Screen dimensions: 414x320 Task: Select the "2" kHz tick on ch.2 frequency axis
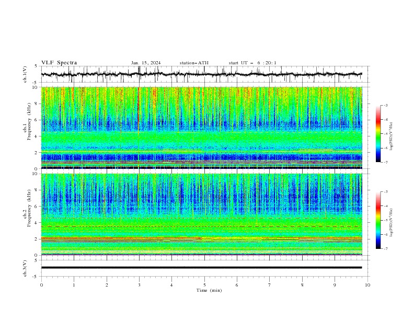coord(37,239)
